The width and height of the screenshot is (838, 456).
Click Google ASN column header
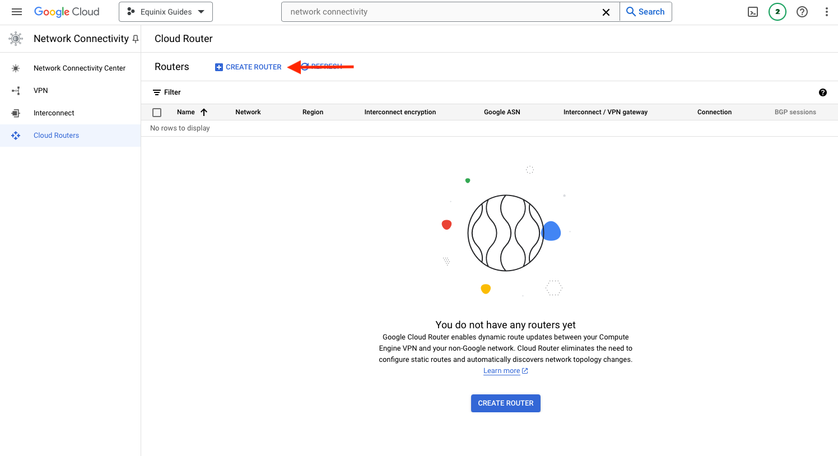coord(502,112)
